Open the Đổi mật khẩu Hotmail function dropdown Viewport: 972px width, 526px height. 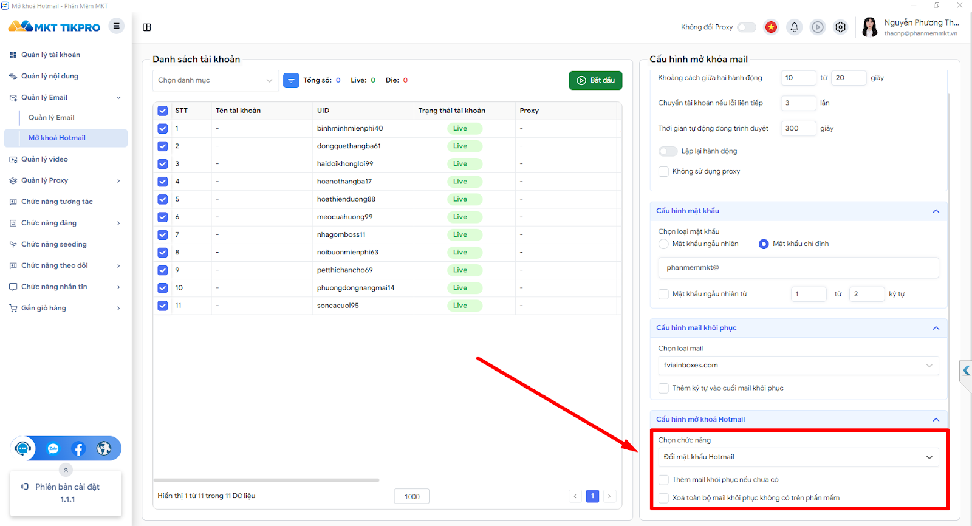tap(798, 457)
